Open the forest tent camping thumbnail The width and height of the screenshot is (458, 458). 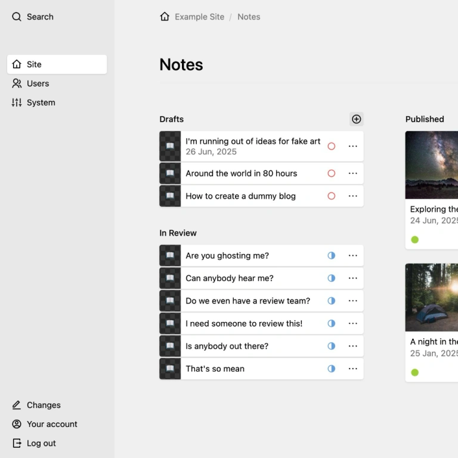(432, 298)
